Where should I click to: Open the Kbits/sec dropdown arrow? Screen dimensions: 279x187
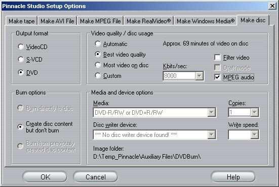click(x=199, y=76)
